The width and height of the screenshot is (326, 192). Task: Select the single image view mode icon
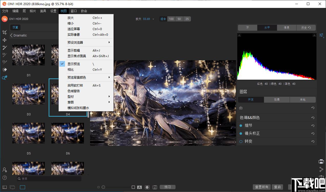(x=23, y=187)
